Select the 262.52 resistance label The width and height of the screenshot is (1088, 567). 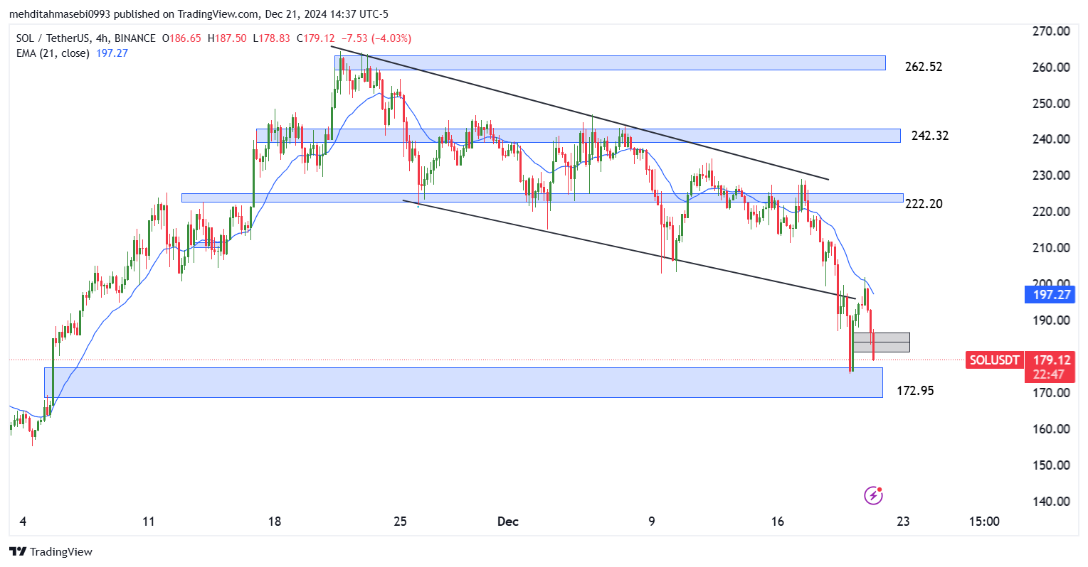pyautogui.click(x=924, y=67)
